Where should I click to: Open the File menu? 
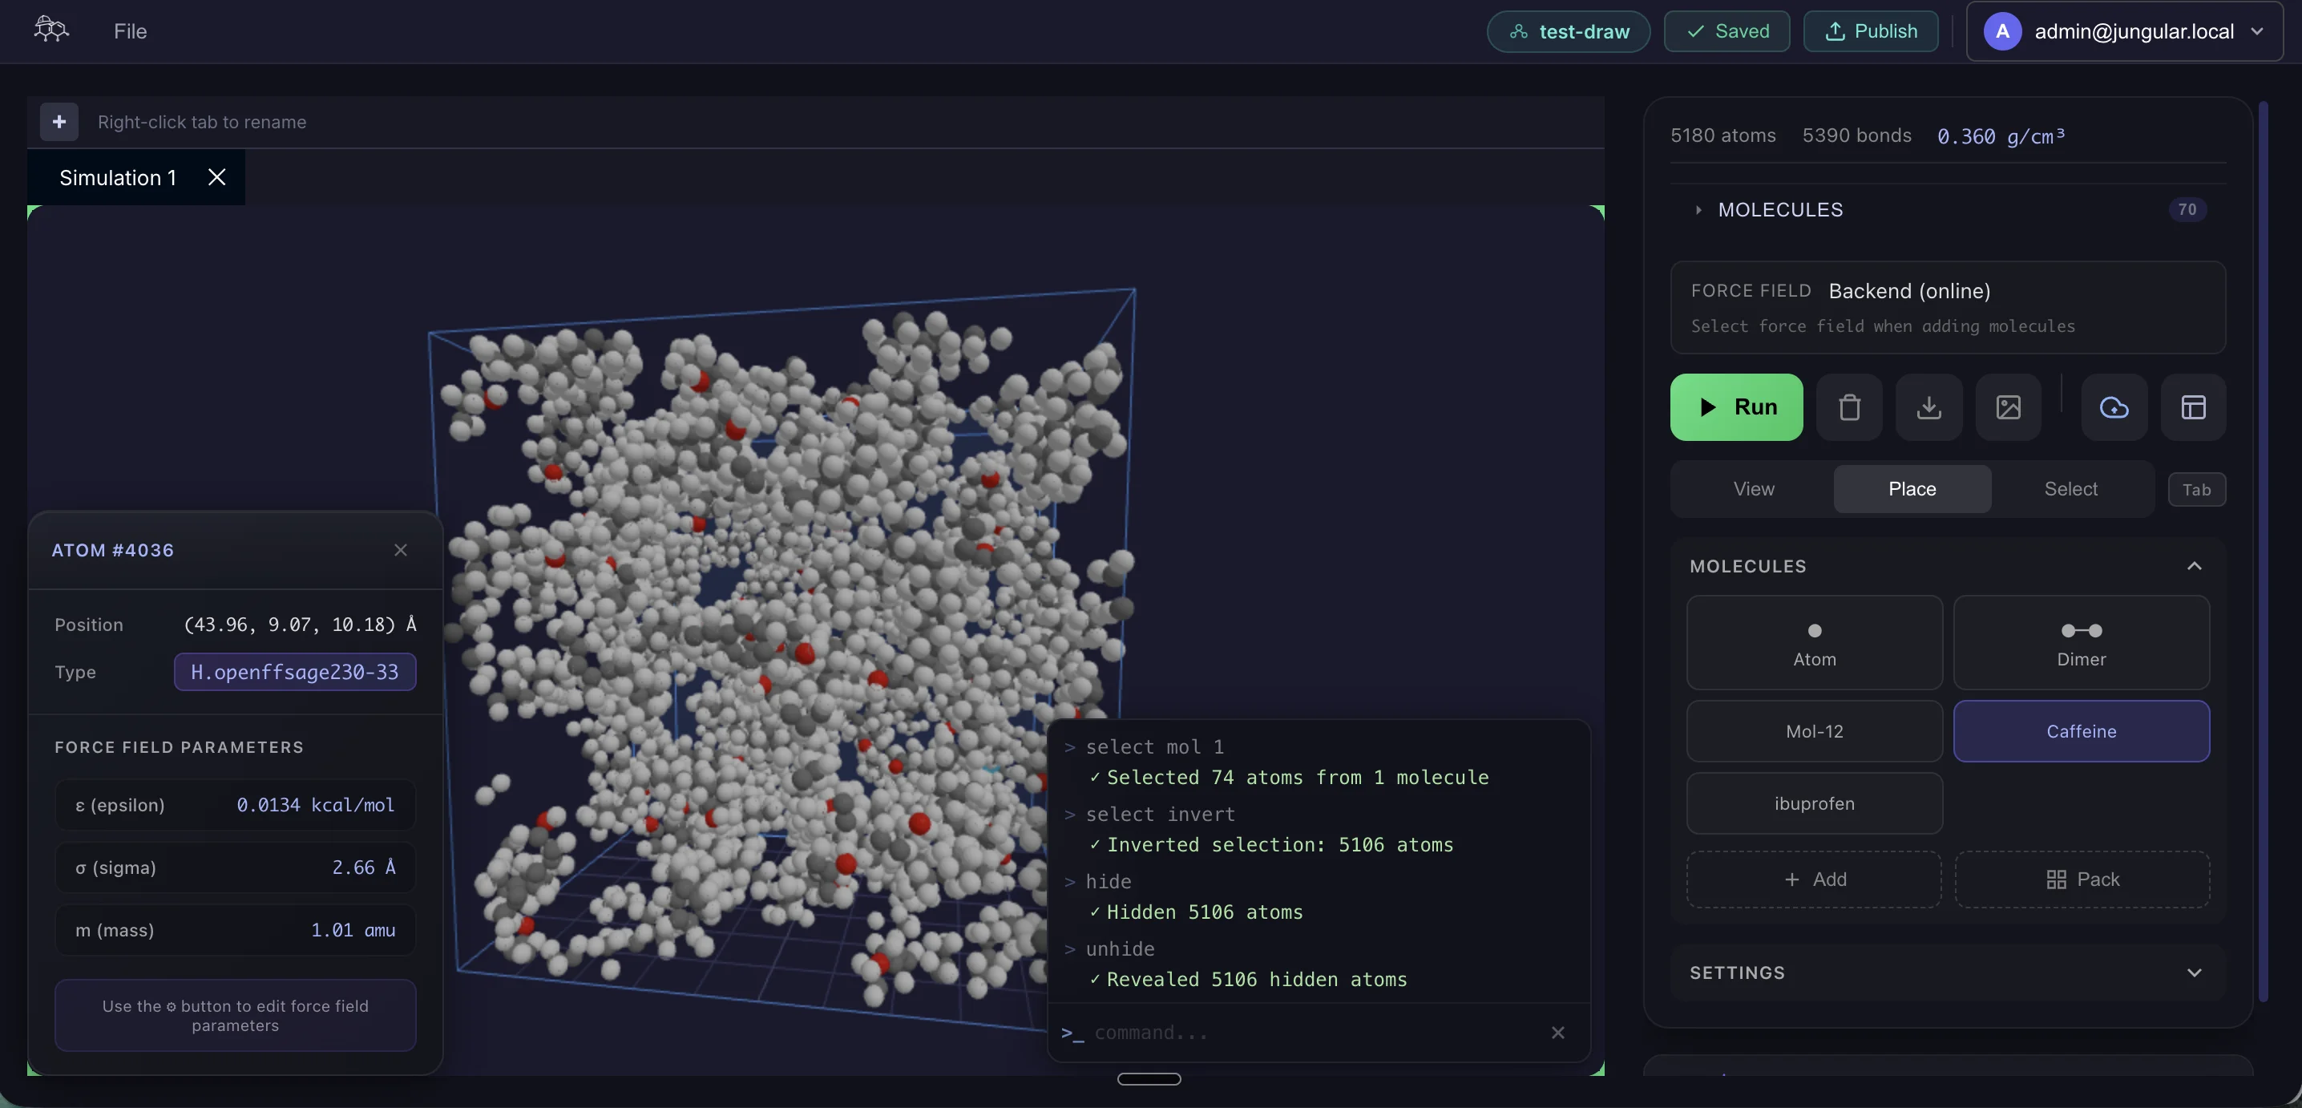click(129, 30)
